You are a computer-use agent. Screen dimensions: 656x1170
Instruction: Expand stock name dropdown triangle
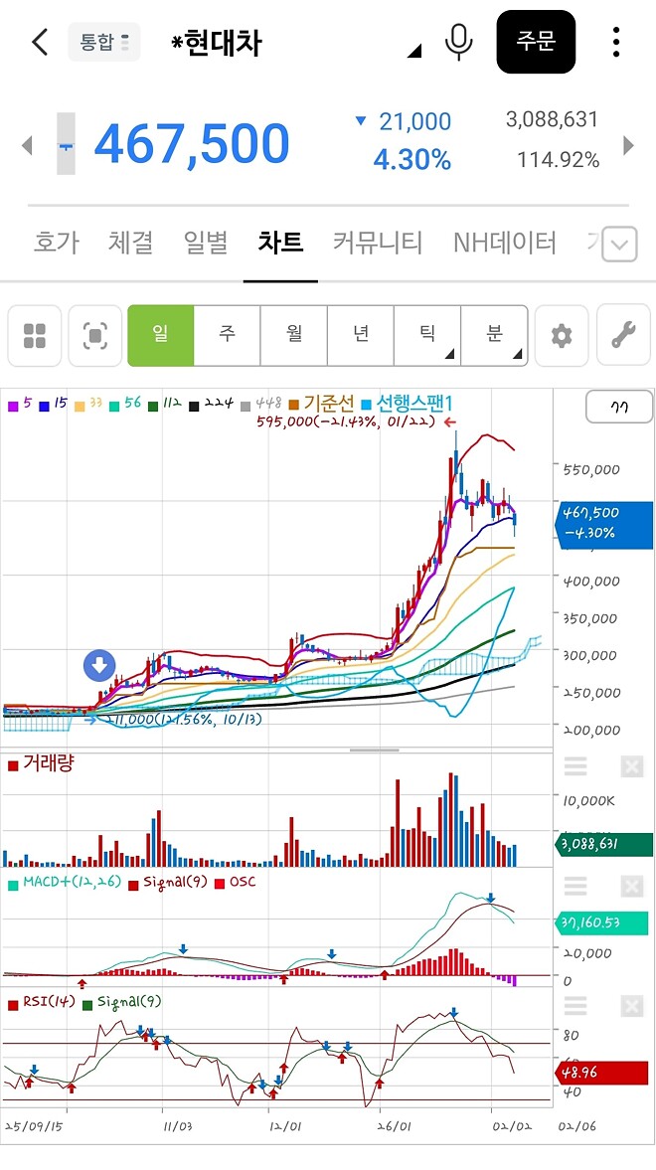(414, 51)
